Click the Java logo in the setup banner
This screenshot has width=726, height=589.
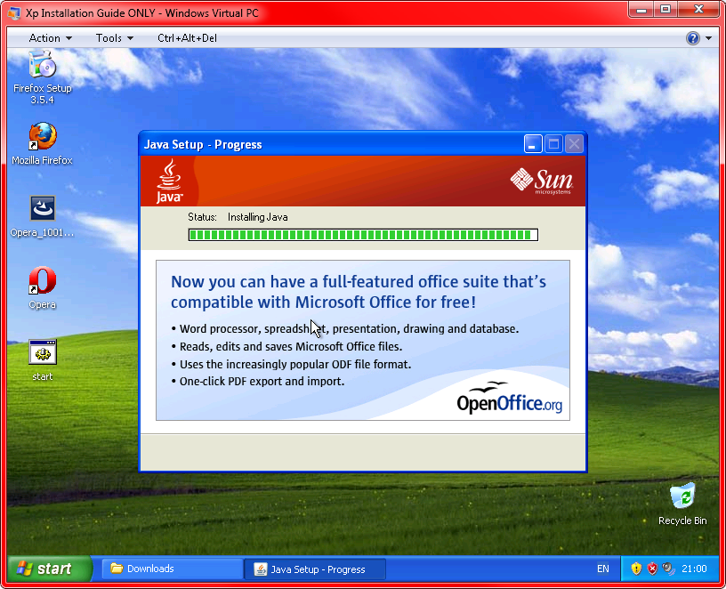click(169, 181)
